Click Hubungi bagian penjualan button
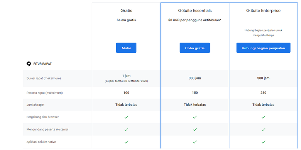This screenshot has width=301, height=150. coord(263,48)
